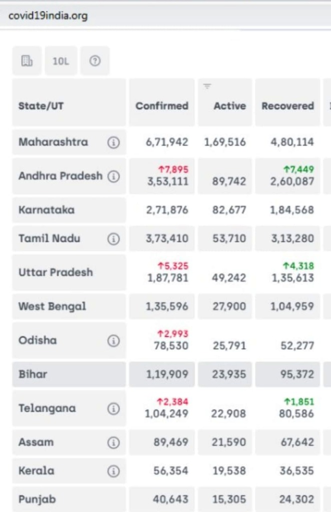Screen dimensions: 331x512
Task: Click the State/UT column header
Action: (x=41, y=106)
